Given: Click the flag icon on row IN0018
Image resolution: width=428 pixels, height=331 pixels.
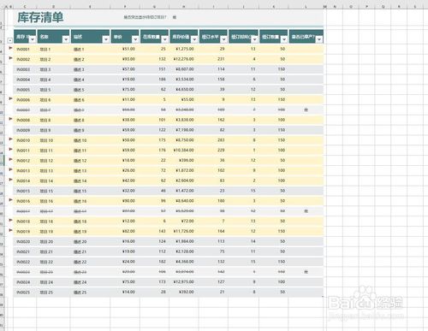Looking at the screenshot, I should click(10, 220).
